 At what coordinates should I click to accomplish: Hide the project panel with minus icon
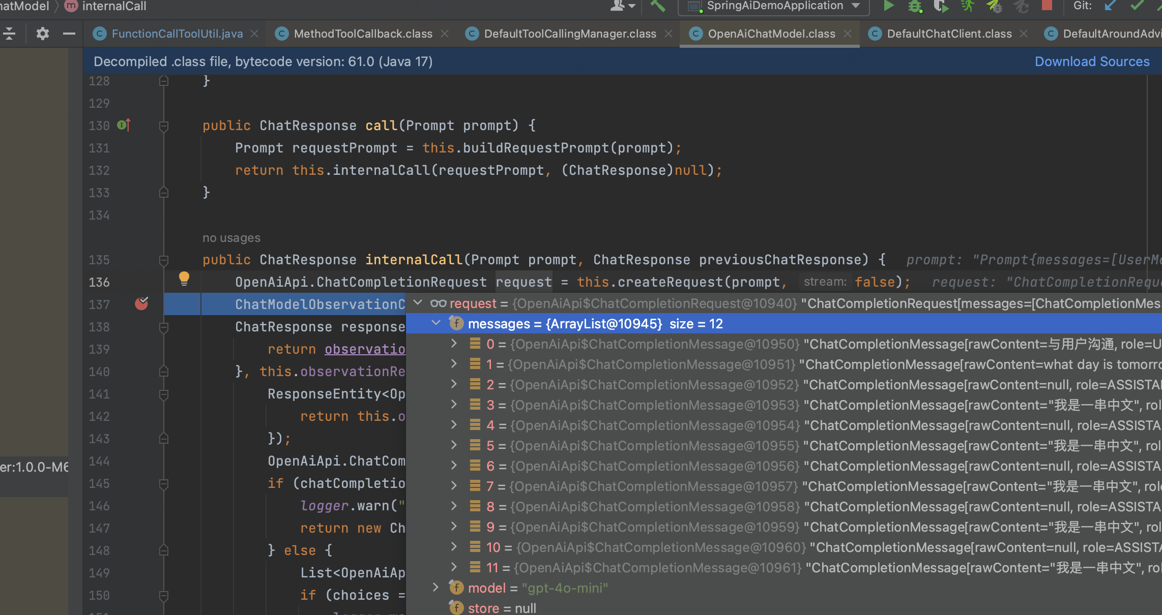click(x=69, y=34)
